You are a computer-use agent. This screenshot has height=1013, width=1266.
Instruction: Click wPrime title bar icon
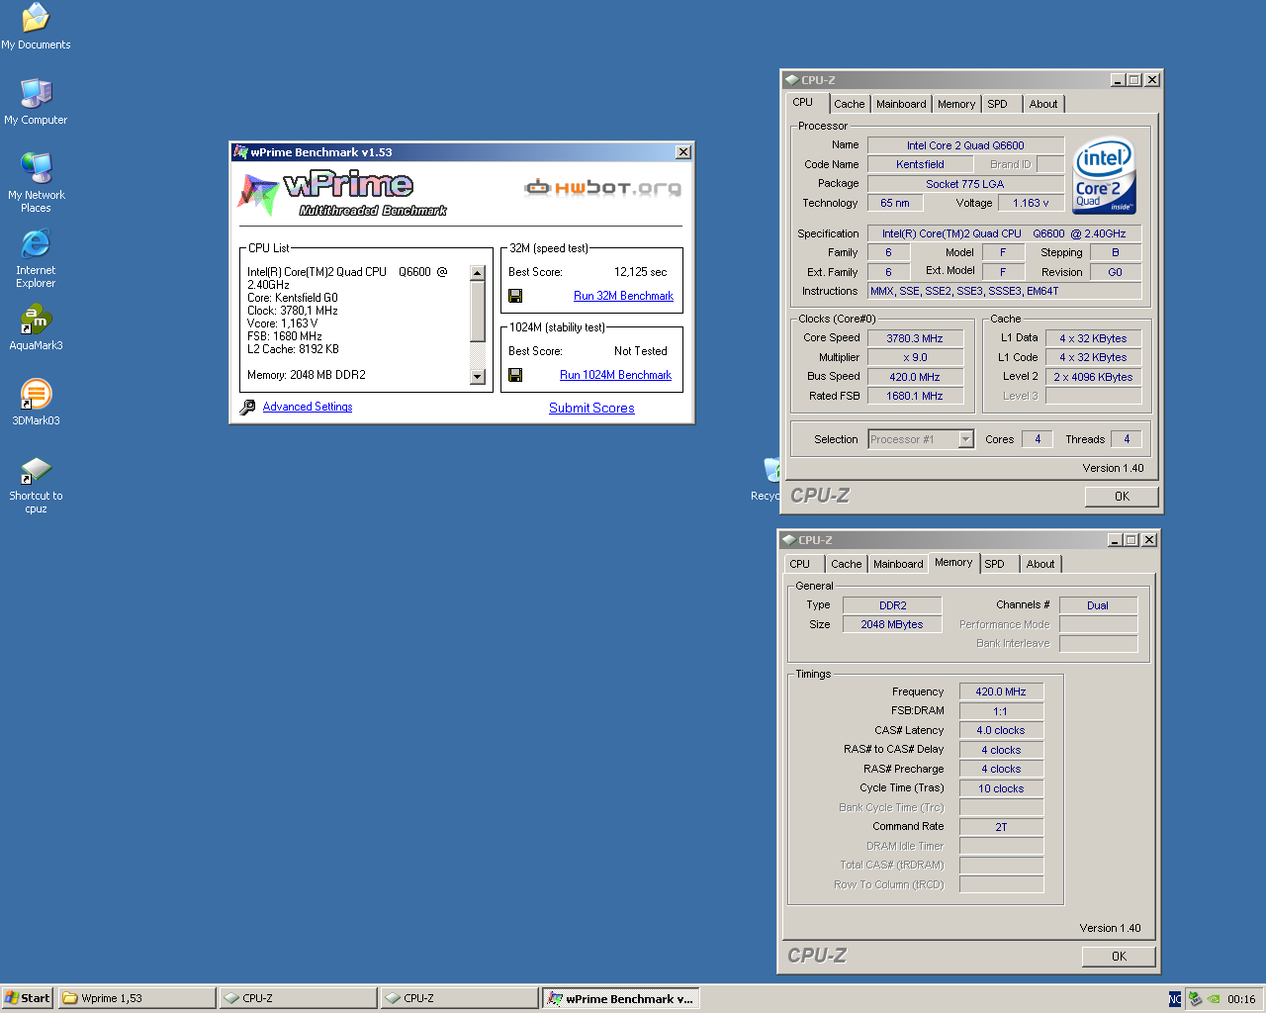coord(240,152)
